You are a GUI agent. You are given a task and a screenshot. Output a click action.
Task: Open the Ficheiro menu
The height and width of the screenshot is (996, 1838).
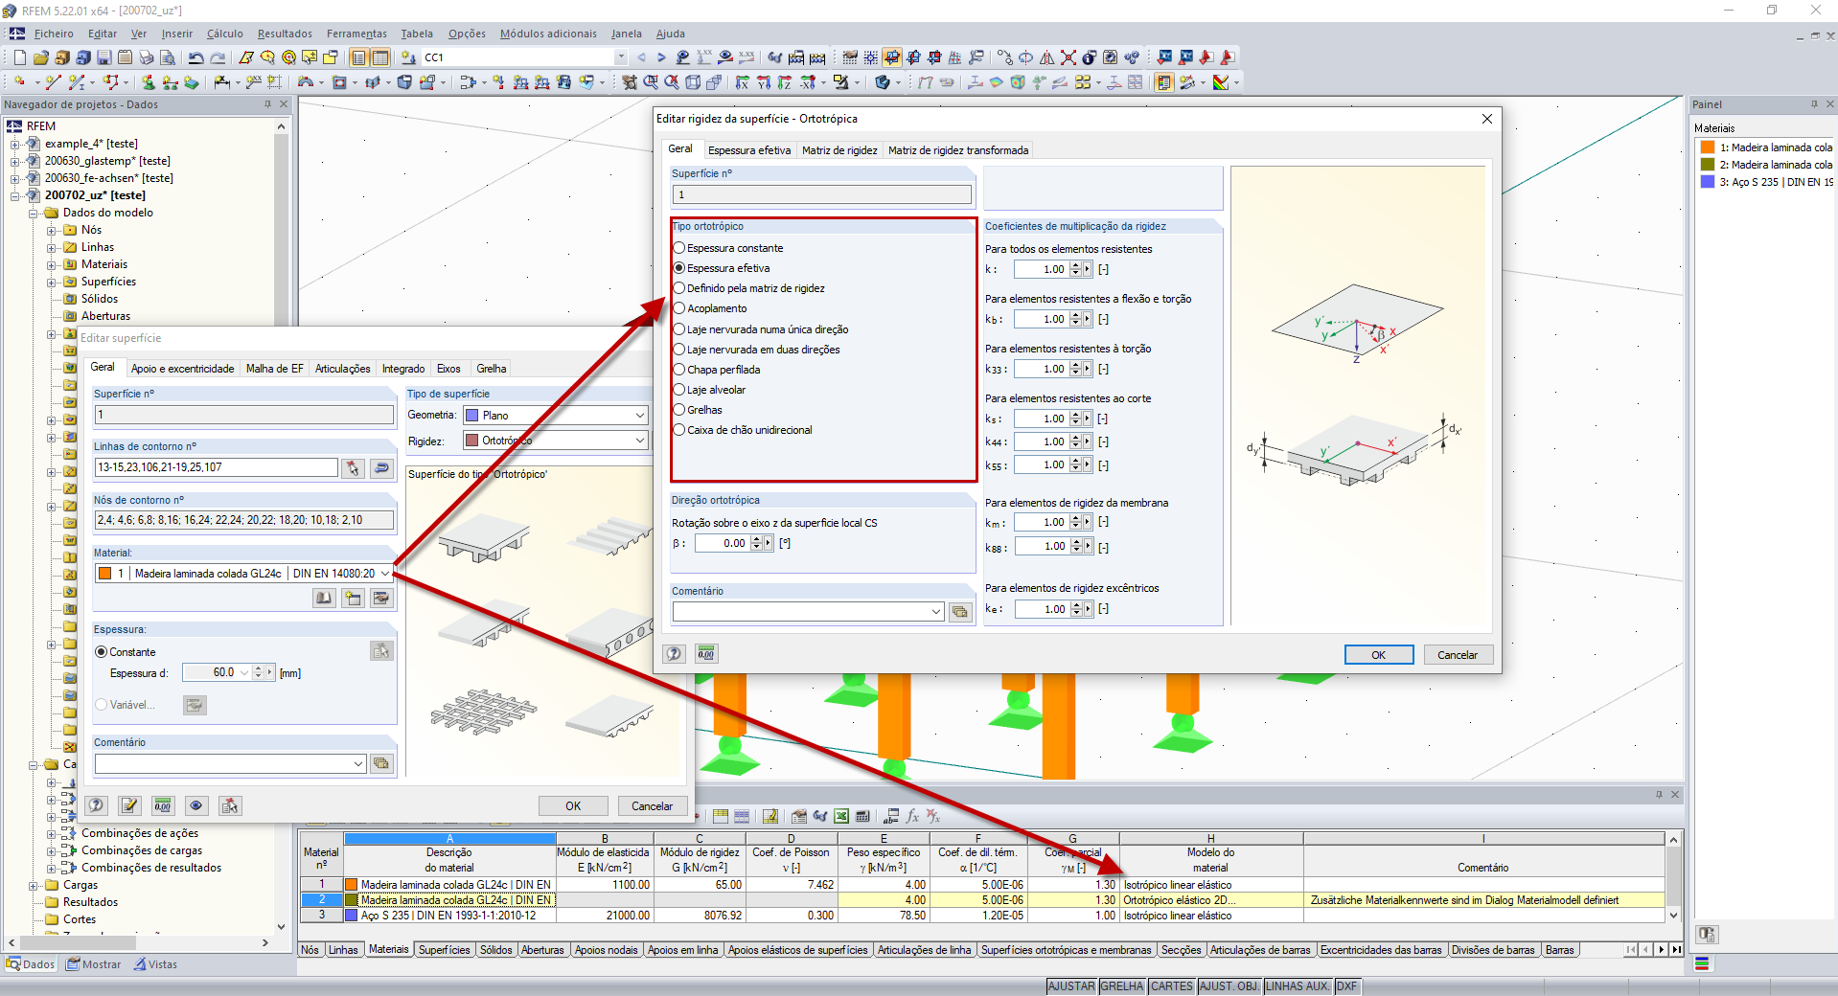pyautogui.click(x=54, y=34)
